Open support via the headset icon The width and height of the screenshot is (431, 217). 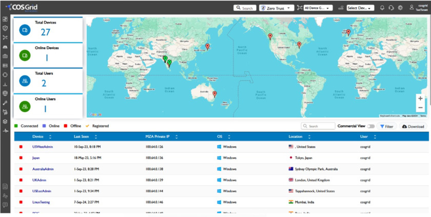coord(391,8)
